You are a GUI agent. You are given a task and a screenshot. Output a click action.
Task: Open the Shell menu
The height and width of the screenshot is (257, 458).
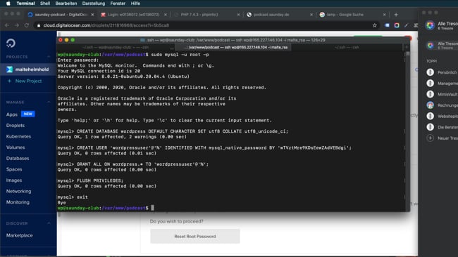pyautogui.click(x=45, y=4)
